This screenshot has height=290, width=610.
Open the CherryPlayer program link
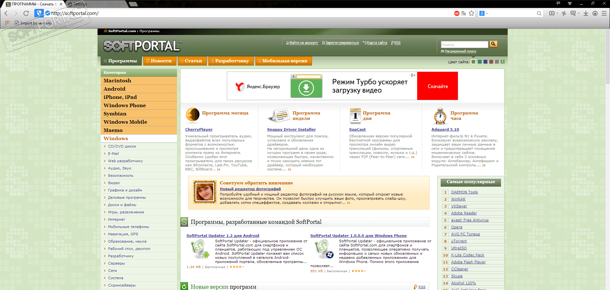point(199,129)
